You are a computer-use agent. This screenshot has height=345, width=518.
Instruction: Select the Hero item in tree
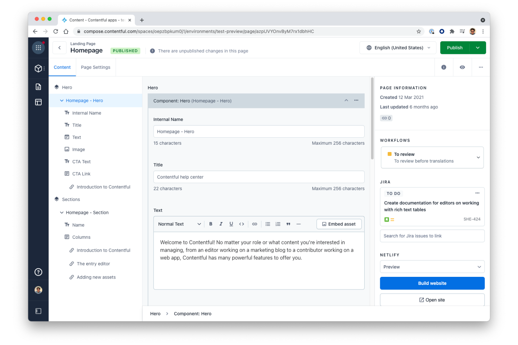pos(67,87)
